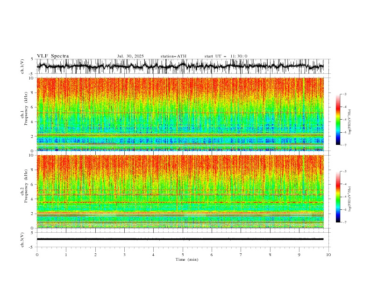Click the ch.1 color scale bar
This screenshot has height=286, width=370.
coord(338,120)
